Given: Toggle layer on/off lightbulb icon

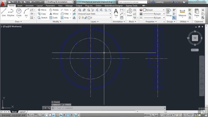Looking at the screenshot, I should (x=80, y=18).
